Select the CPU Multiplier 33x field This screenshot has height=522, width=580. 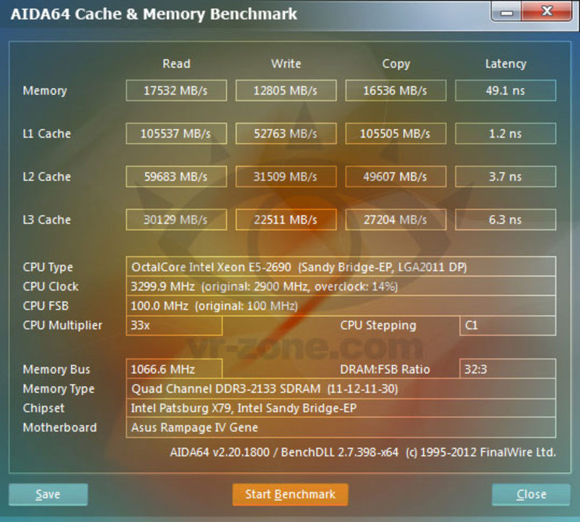[174, 325]
